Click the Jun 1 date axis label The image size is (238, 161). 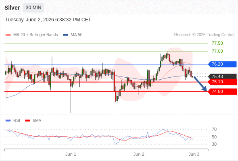[71, 154]
